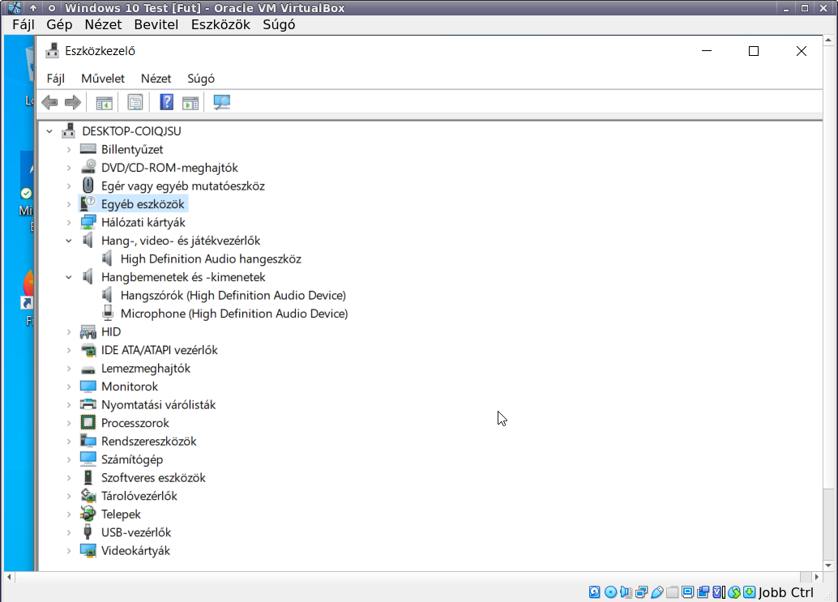Expand the Lemezmeghajtók category

[68, 368]
